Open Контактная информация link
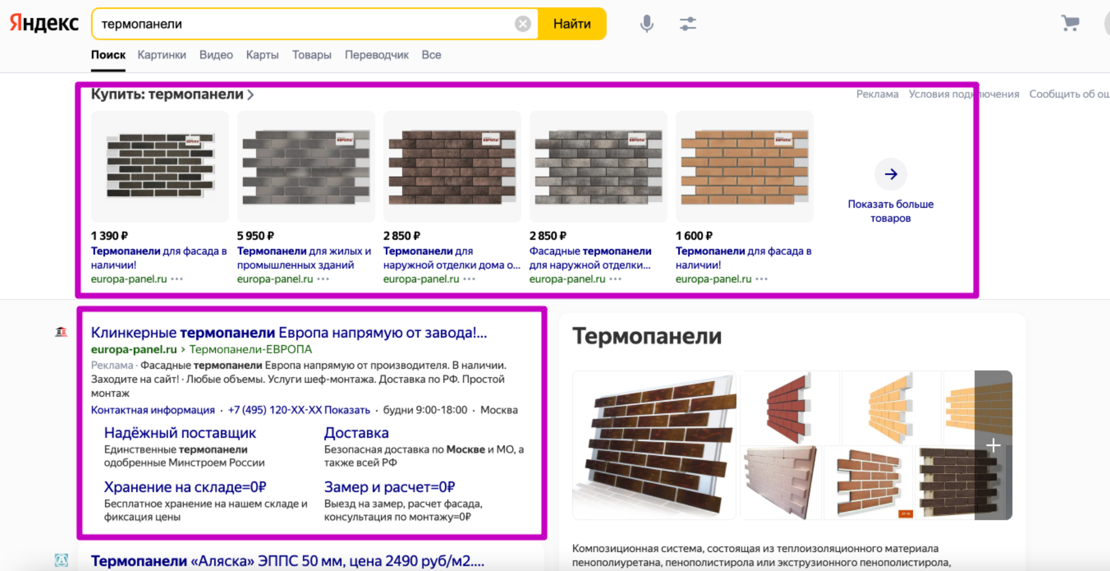 (x=153, y=410)
